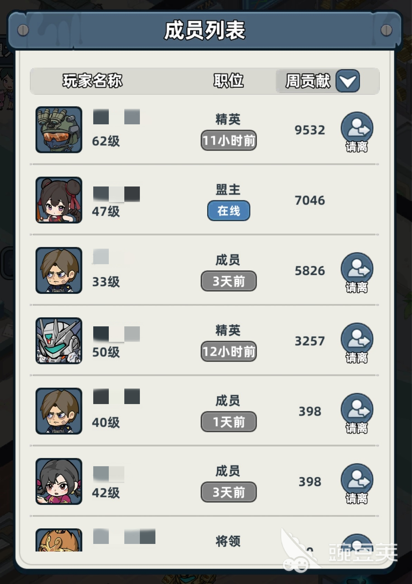Select the 玩家名称 column header
412x584 pixels.
pyautogui.click(x=92, y=81)
